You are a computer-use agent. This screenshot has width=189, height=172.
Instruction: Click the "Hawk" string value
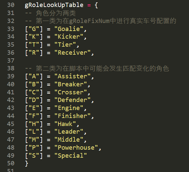(x=65, y=124)
